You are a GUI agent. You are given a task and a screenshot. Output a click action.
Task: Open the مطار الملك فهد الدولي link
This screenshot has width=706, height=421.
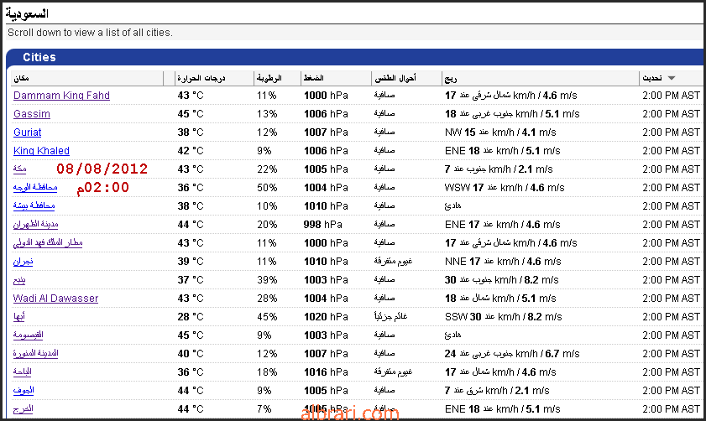(x=48, y=243)
